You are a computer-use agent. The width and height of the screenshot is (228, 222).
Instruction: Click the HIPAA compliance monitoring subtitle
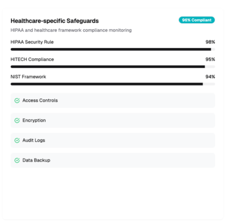(x=71, y=30)
